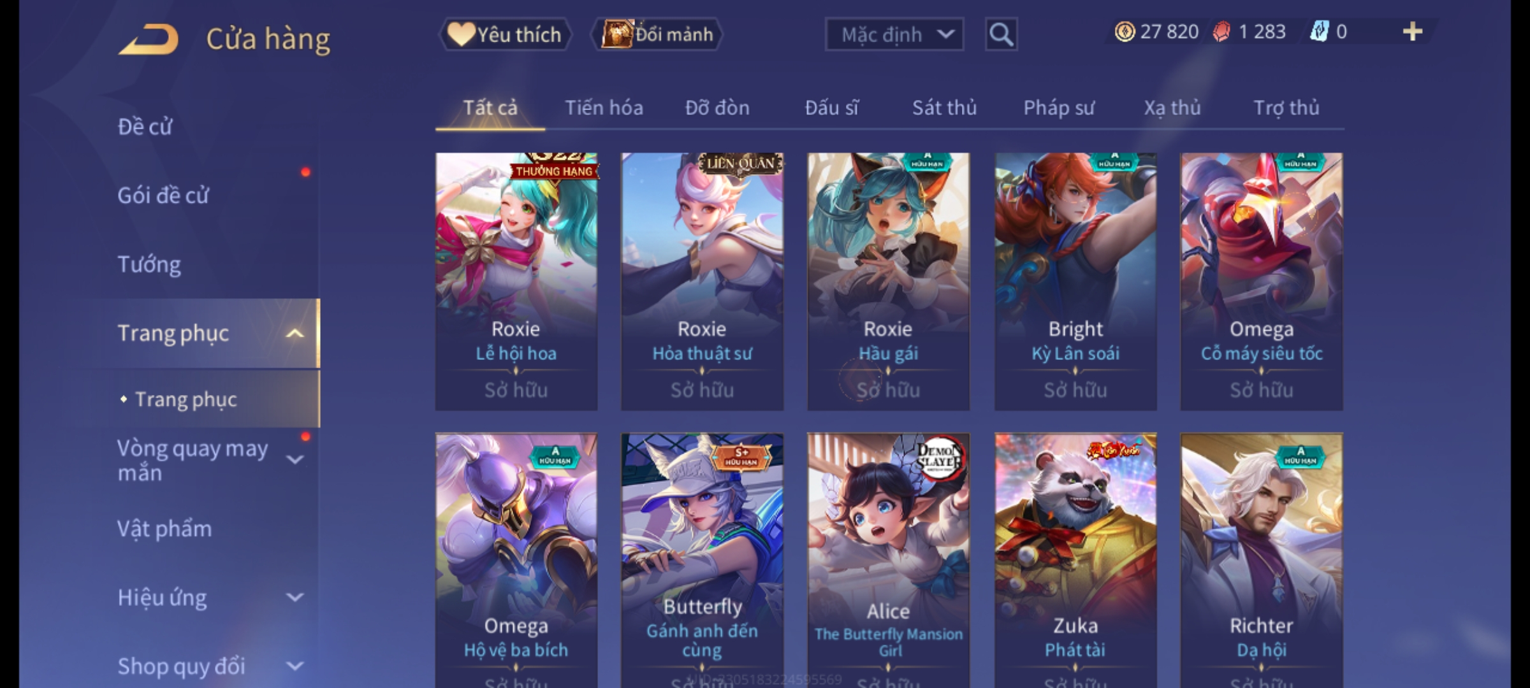This screenshot has width=1530, height=688.
Task: Expand Shop quy đổi section
Action: pyautogui.click(x=295, y=666)
